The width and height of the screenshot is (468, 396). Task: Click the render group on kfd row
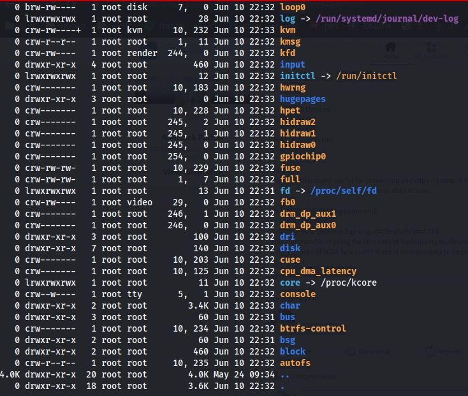tap(142, 53)
